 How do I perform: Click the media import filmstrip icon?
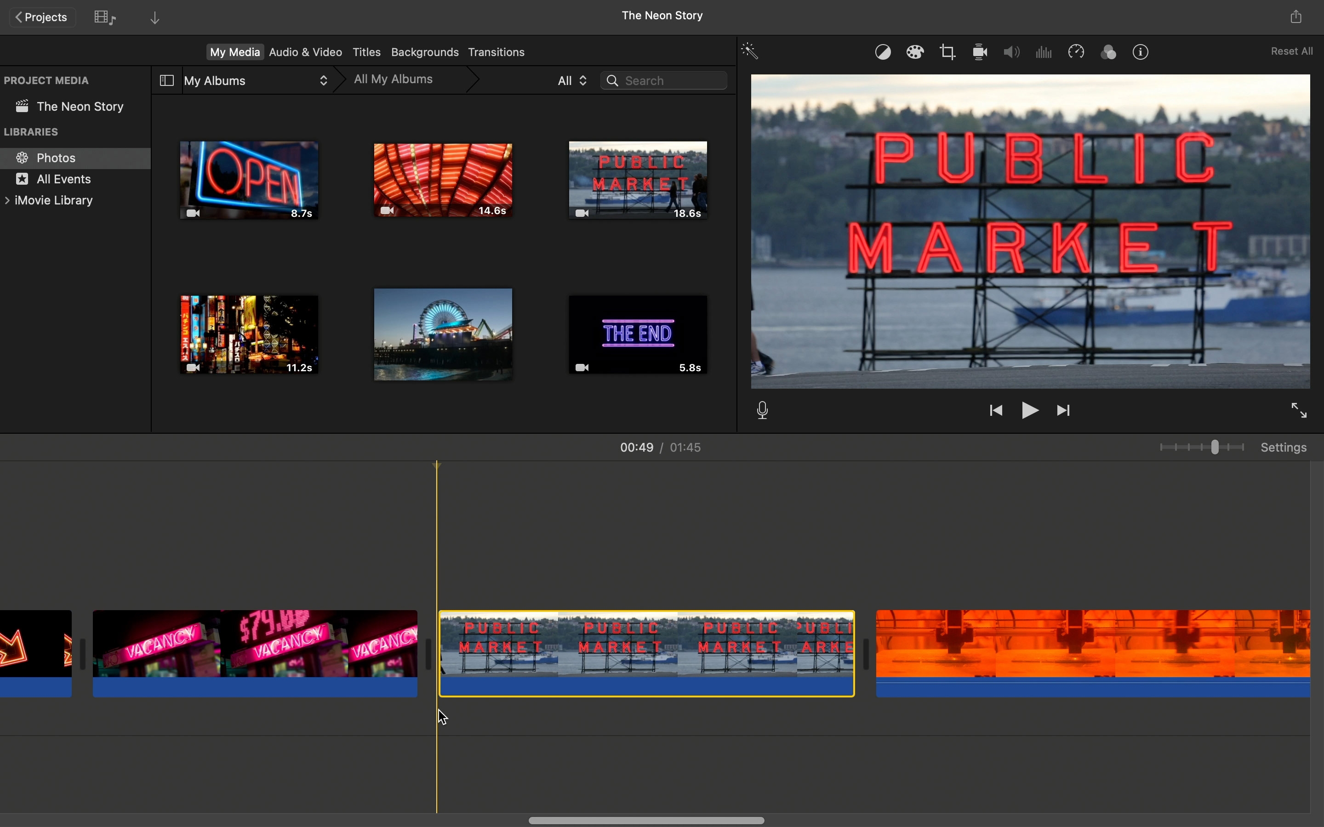(104, 17)
